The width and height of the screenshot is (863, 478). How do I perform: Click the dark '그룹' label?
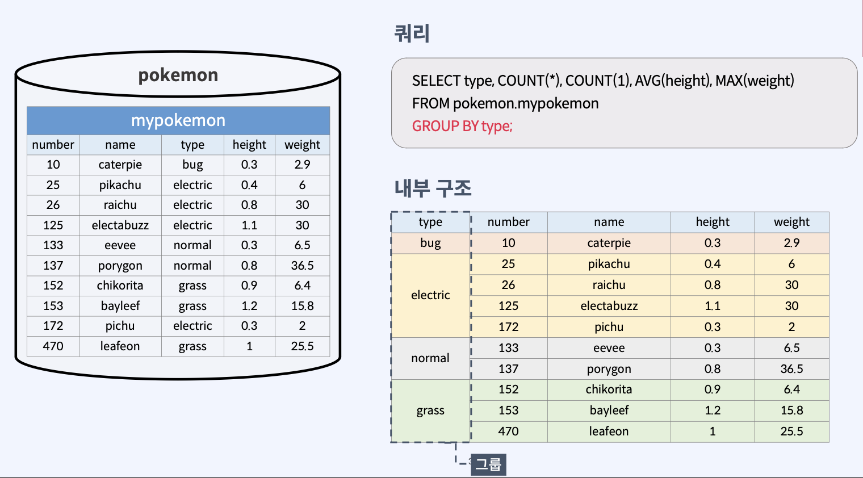(x=488, y=464)
